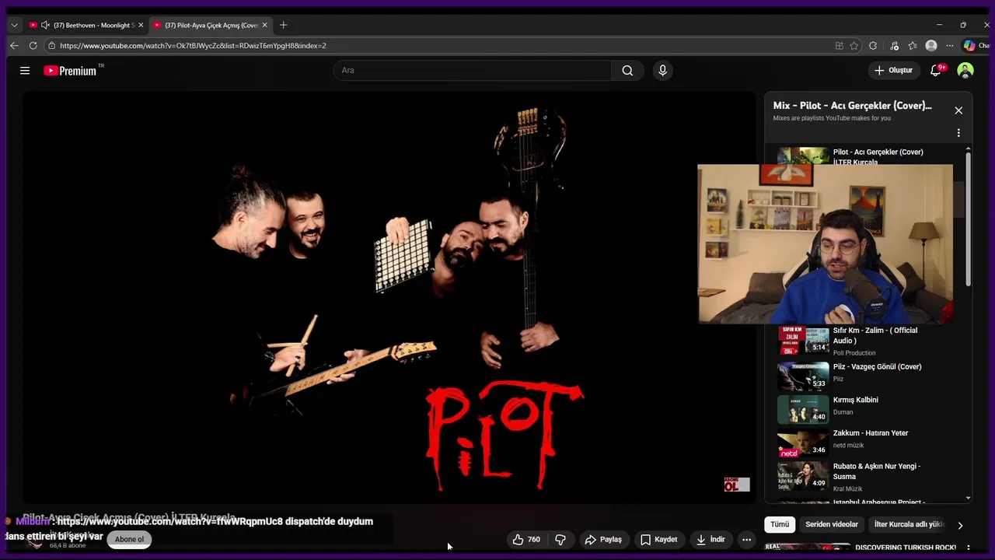Close the Beethoven Moonlight tab

click(x=141, y=25)
